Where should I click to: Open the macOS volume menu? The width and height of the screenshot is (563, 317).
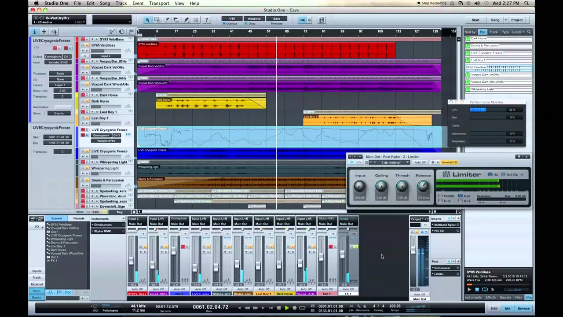[477, 3]
